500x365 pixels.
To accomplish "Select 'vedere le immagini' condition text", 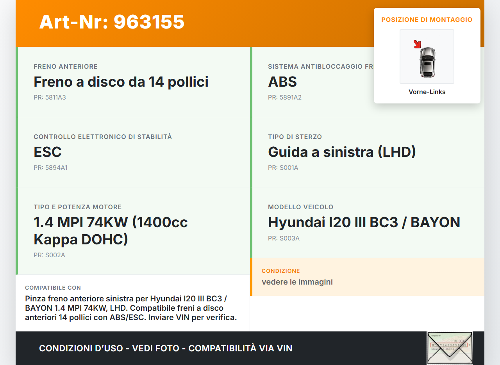I will [x=297, y=282].
